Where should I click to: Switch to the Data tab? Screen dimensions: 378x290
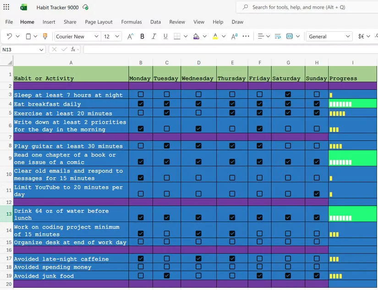pyautogui.click(x=155, y=22)
